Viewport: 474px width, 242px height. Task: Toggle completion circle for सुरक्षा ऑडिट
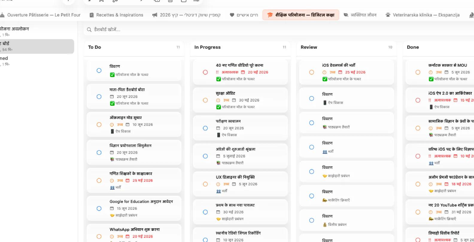point(205,100)
